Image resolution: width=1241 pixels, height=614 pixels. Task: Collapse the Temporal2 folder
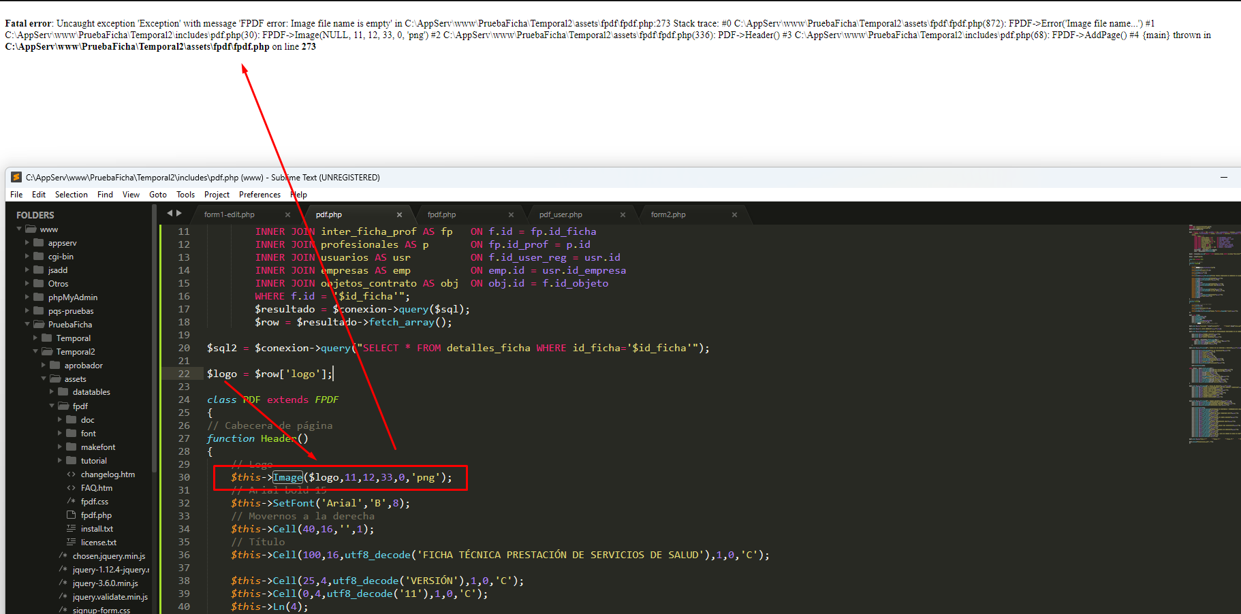pyautogui.click(x=35, y=352)
